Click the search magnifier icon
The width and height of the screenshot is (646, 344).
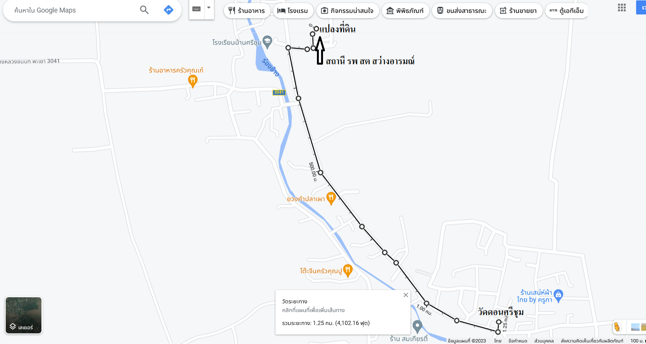coord(144,10)
